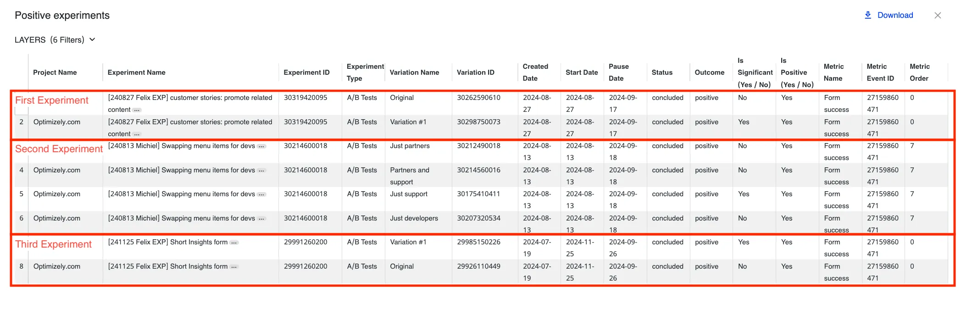
Task: Expand the LAYERS (6 Filters) dropdown chevron
Action: 92,39
